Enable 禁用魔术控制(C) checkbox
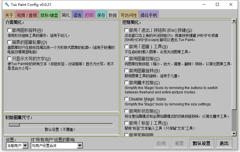 (x=126, y=83)
